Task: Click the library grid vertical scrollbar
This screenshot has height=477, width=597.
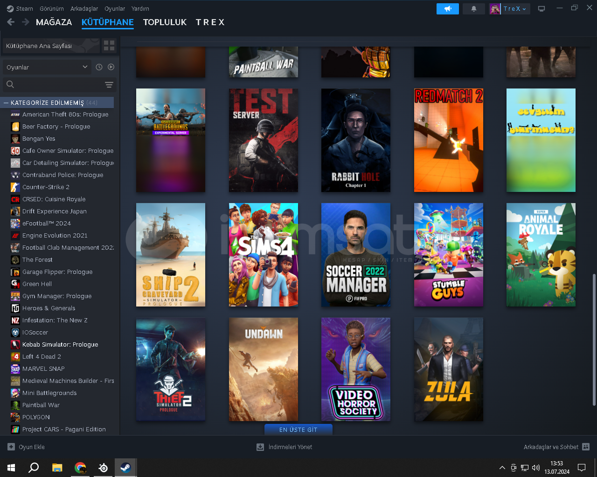Action: pyautogui.click(x=594, y=340)
